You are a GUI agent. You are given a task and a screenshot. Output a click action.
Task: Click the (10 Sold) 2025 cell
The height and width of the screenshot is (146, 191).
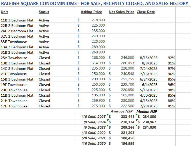pyautogui.click(x=94, y=117)
